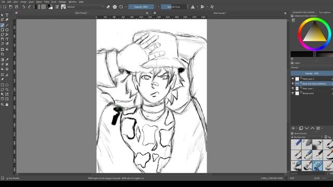
Task: Adjust the layer Opacity slider
Action: tap(312, 73)
